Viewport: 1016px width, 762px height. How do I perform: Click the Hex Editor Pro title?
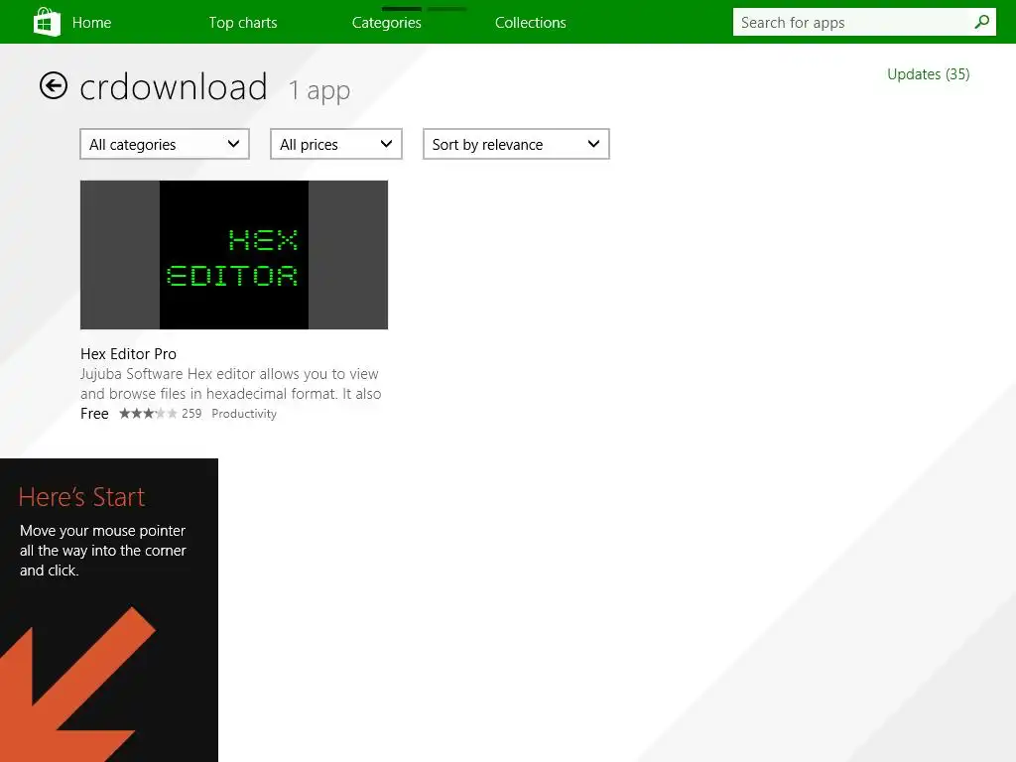[x=128, y=354]
